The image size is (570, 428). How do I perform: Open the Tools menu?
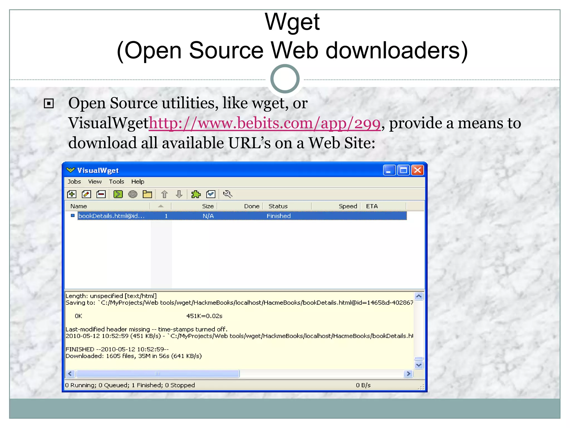coord(116,182)
